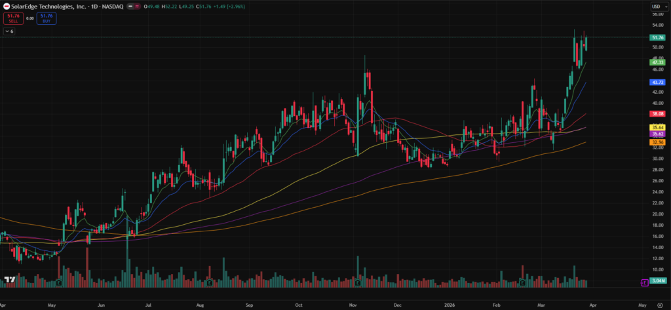
Task: Select the red 38.08 moving average label
Action: [657, 113]
